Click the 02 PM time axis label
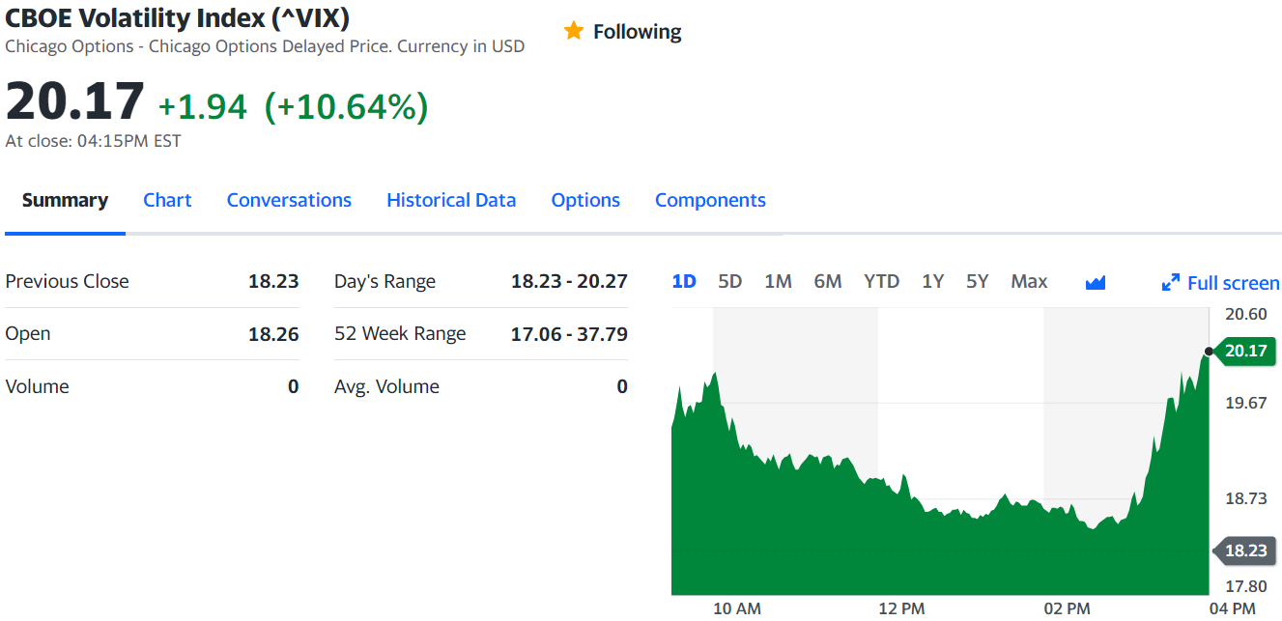The width and height of the screenshot is (1282, 621). [1067, 608]
